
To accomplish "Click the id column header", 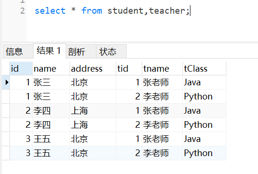I will point(21,69).
